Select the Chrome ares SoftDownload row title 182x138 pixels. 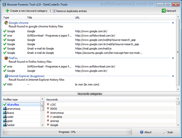pyautogui.click(x=49, y=35)
